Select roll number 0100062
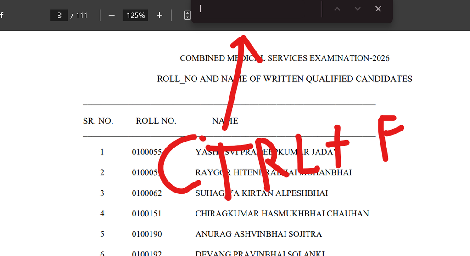Viewport: 470px width, 256px height. 147,193
